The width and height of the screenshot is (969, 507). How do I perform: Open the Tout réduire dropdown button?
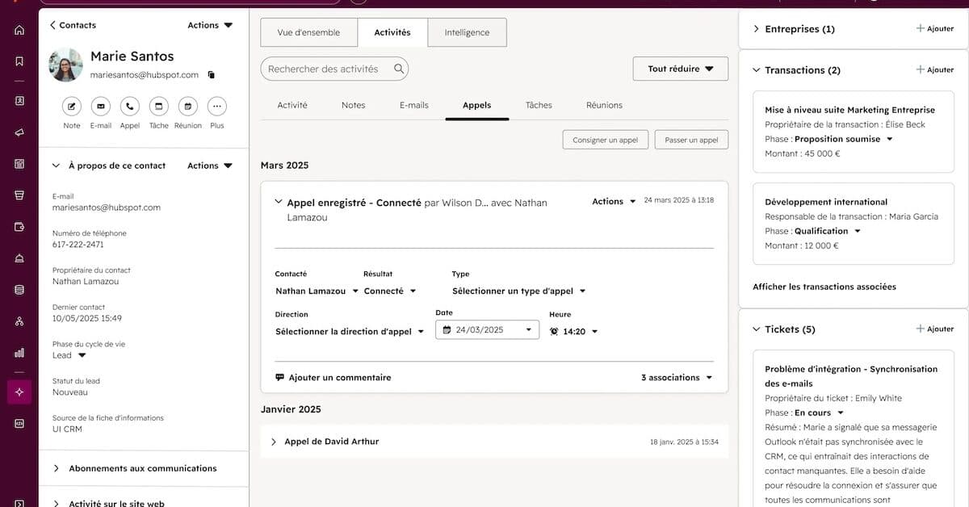point(681,69)
